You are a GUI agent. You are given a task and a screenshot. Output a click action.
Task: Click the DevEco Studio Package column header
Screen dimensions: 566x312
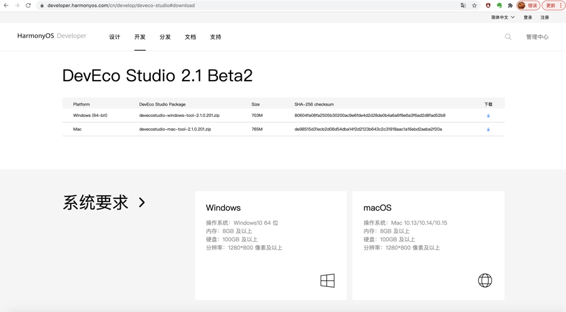[162, 104]
